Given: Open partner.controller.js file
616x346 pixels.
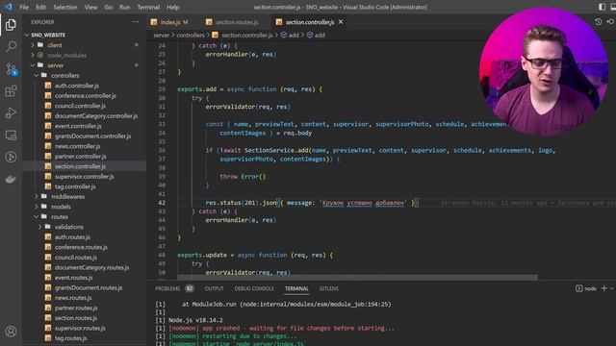Looking at the screenshot, I should point(81,156).
